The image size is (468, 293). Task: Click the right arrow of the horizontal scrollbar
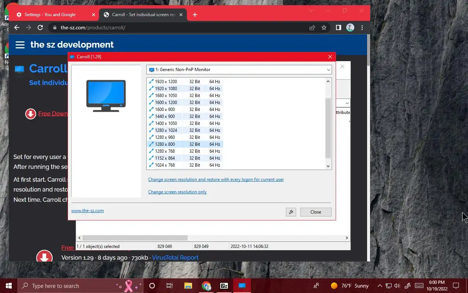click(347, 238)
